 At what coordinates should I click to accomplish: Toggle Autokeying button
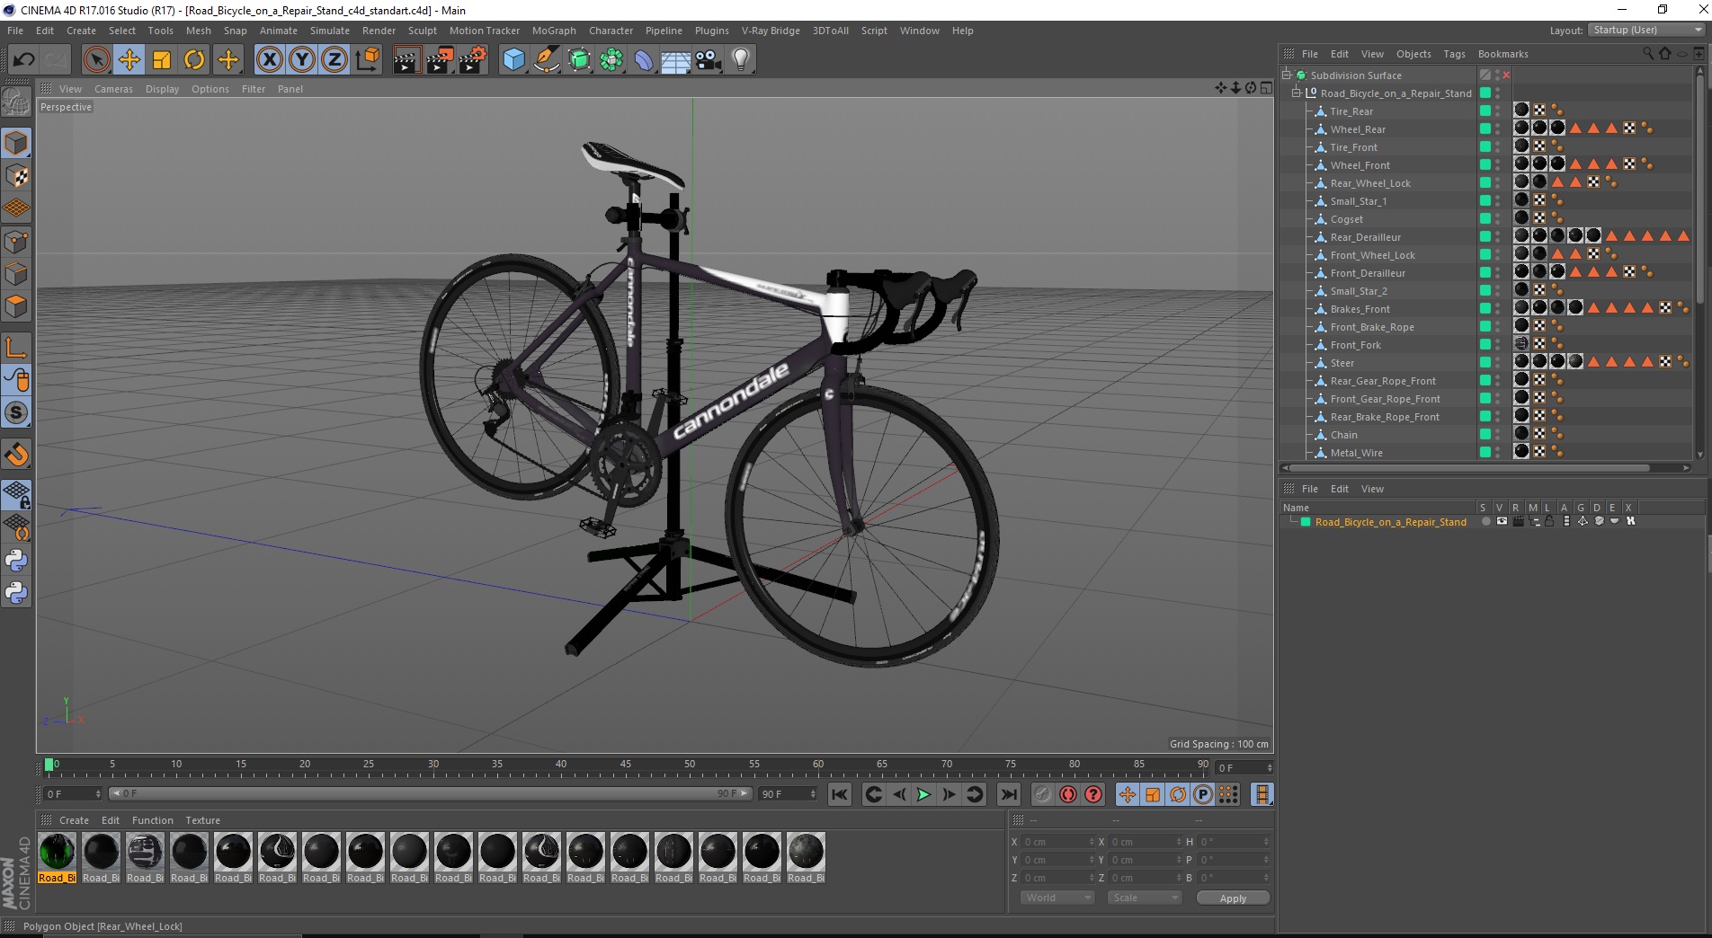[1068, 794]
